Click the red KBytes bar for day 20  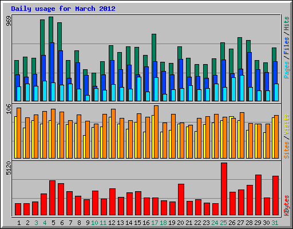click(x=181, y=200)
